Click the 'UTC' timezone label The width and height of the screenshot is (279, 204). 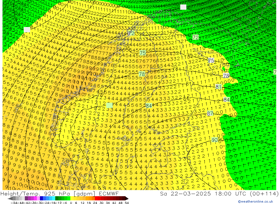click(241, 193)
